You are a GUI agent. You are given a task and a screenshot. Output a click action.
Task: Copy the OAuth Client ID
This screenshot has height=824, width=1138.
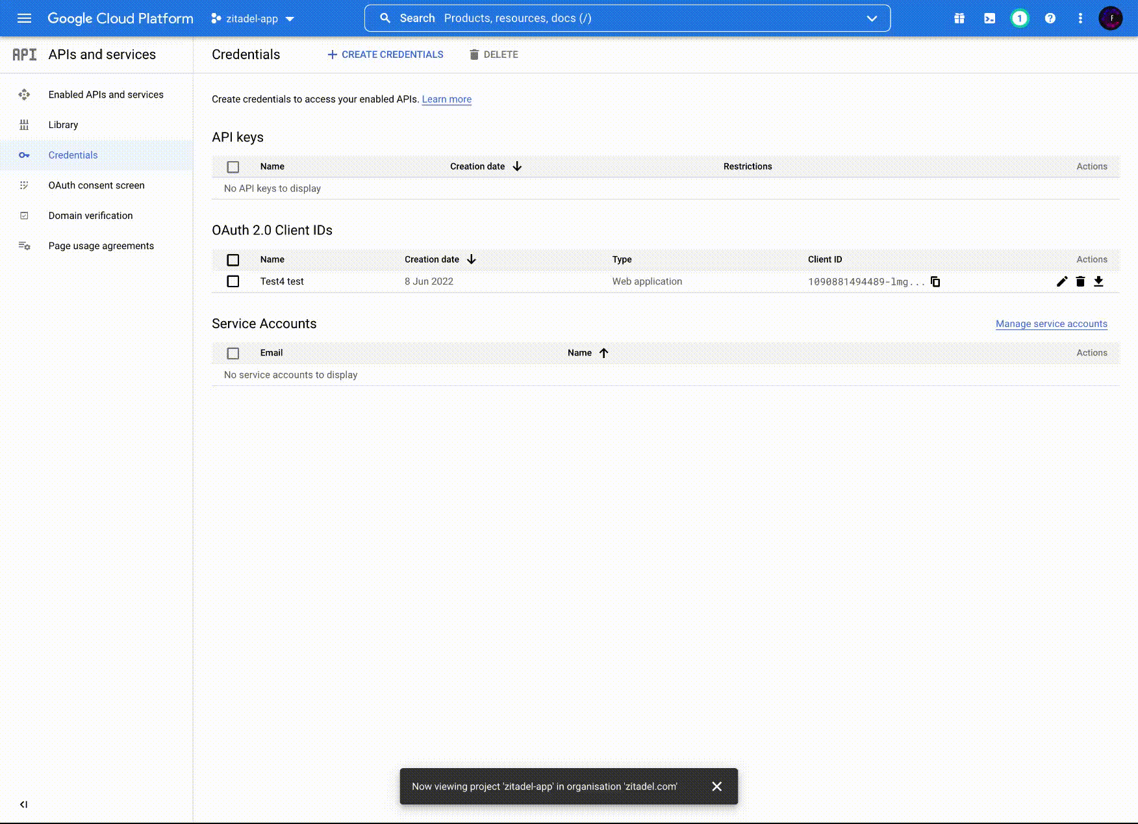point(935,281)
